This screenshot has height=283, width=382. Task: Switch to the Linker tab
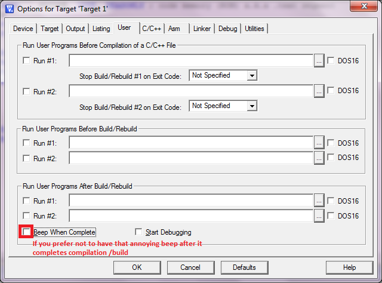point(202,28)
